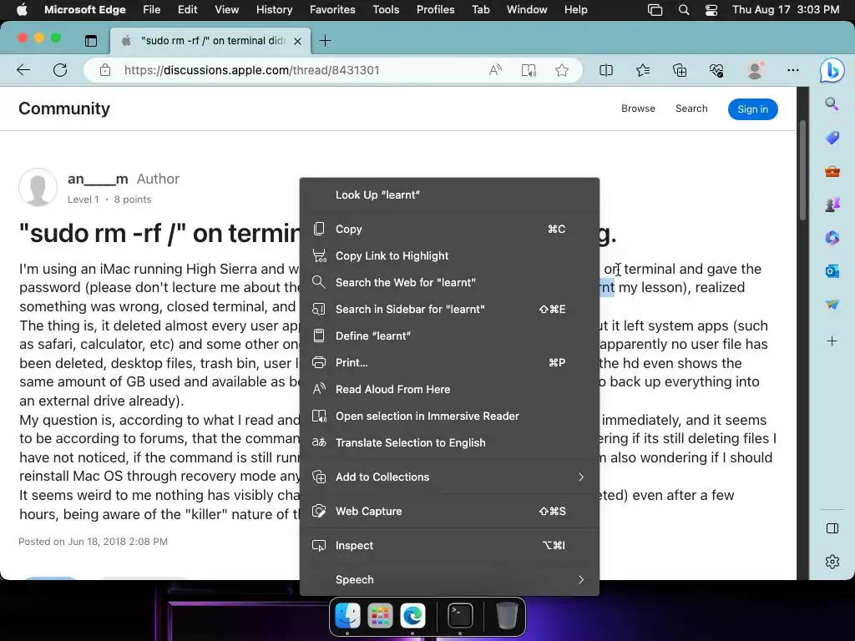Expand the Speech submenu
Image resolution: width=855 pixels, height=641 pixels.
tap(449, 580)
